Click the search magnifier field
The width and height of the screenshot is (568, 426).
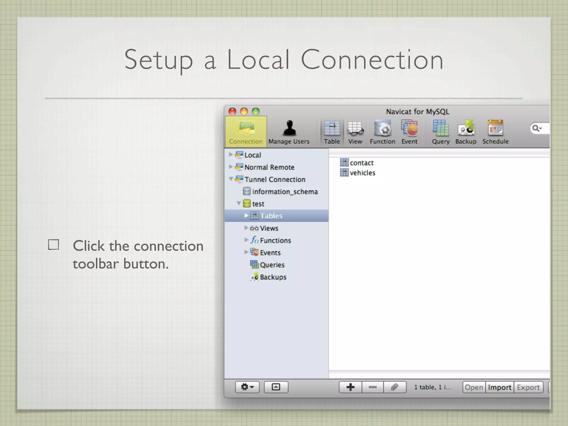tap(540, 128)
